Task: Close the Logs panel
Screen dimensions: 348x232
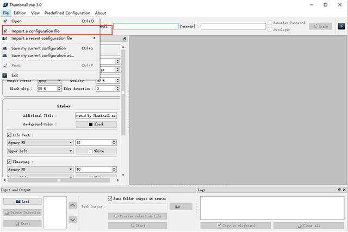Action: [x=344, y=190]
